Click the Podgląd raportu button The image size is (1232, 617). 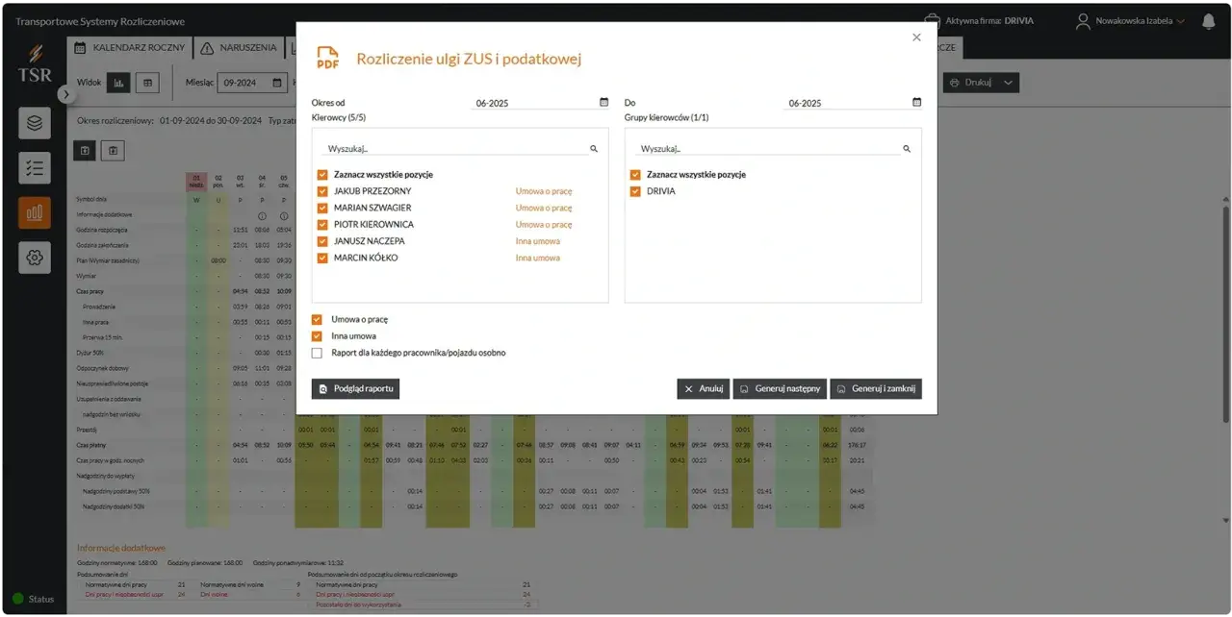[x=355, y=388]
